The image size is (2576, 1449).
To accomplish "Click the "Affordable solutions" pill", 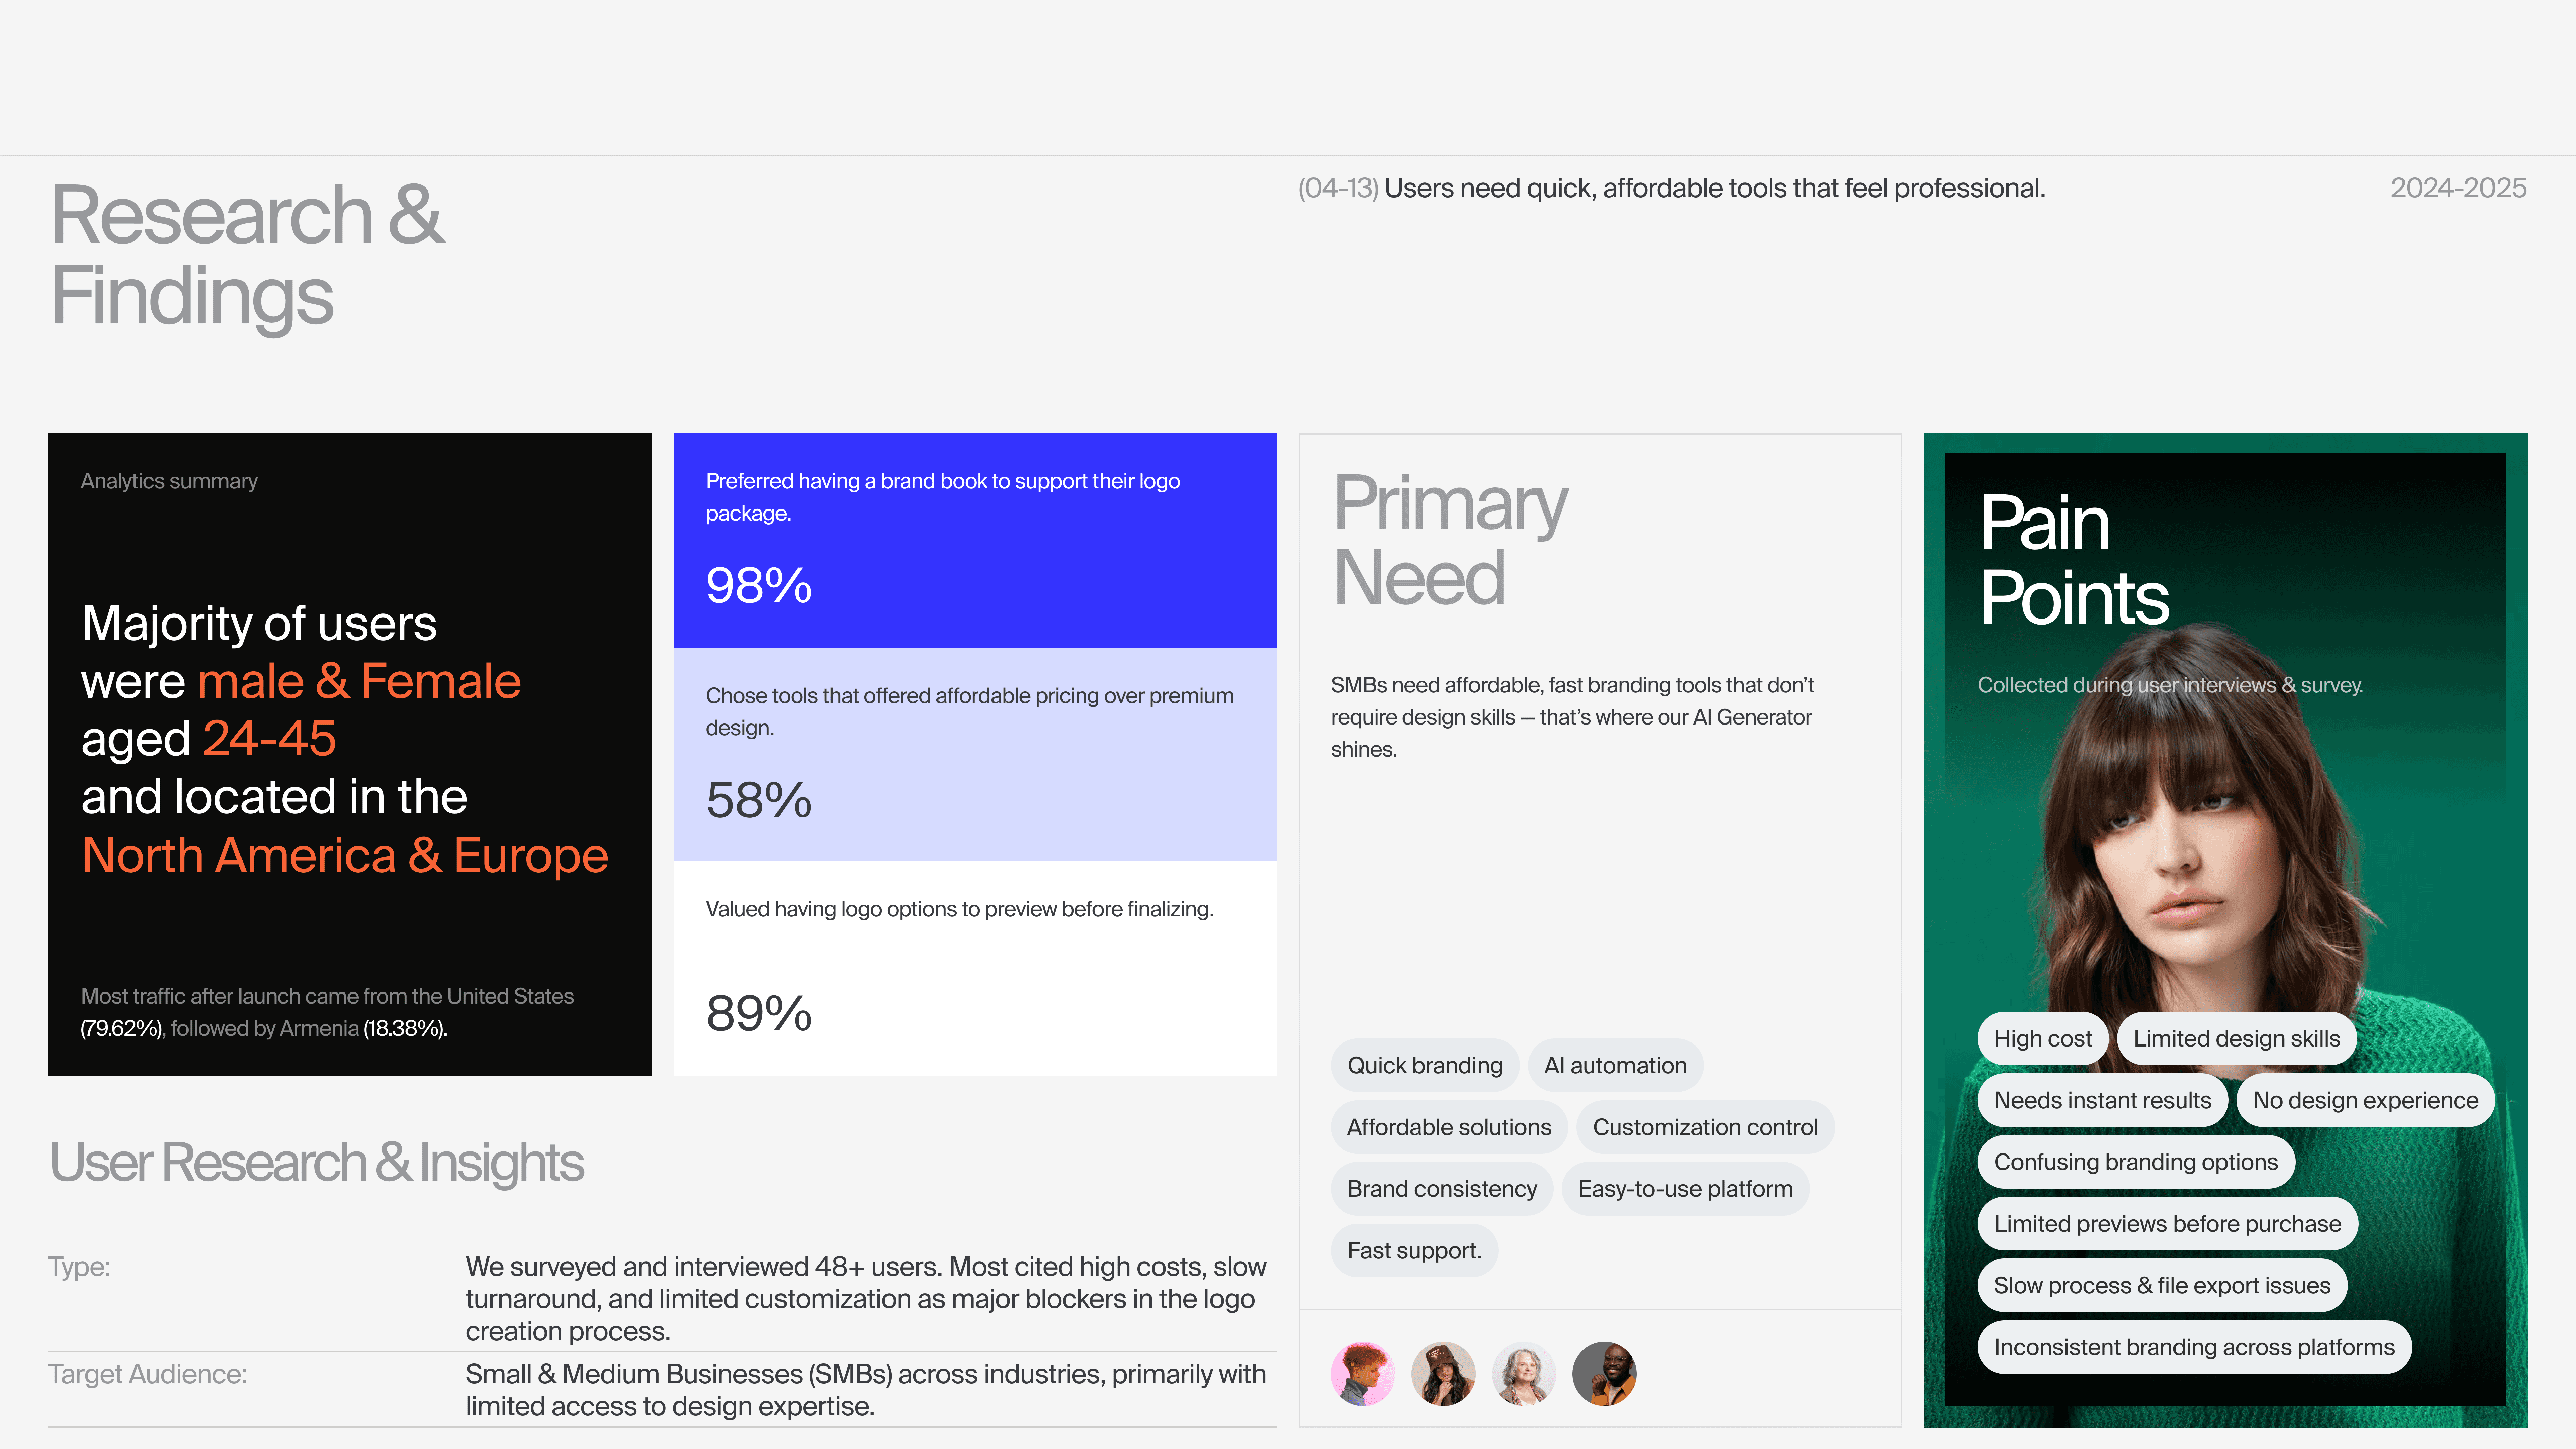I will point(1449,1127).
